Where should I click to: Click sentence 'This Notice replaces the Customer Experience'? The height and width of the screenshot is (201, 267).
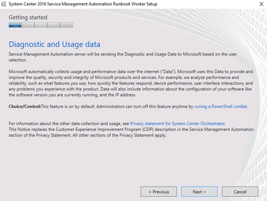pyautogui.click(x=131, y=132)
